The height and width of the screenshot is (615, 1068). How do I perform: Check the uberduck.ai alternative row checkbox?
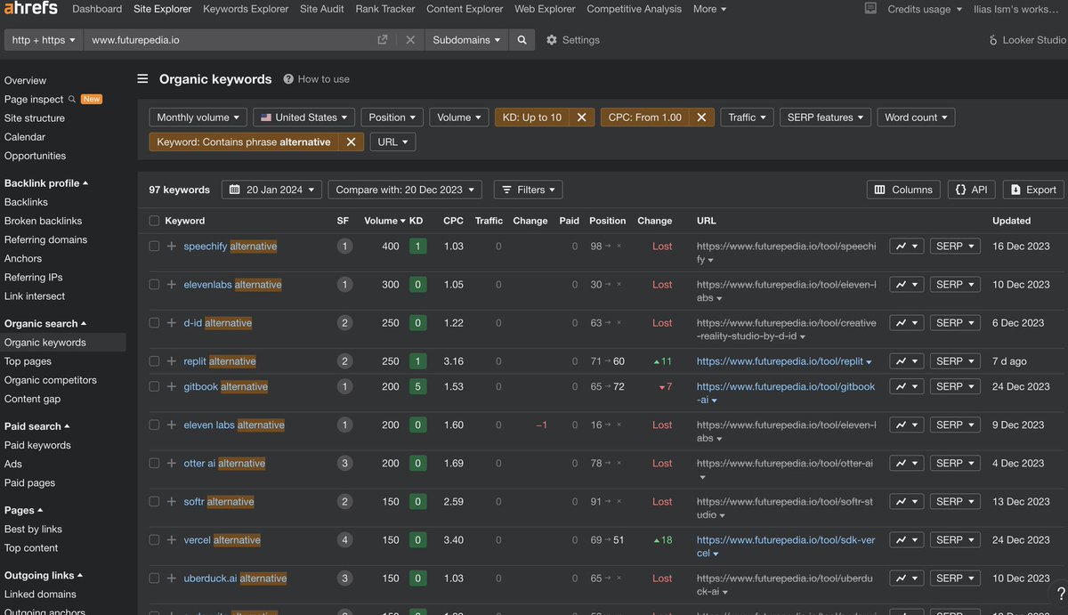pos(154,578)
